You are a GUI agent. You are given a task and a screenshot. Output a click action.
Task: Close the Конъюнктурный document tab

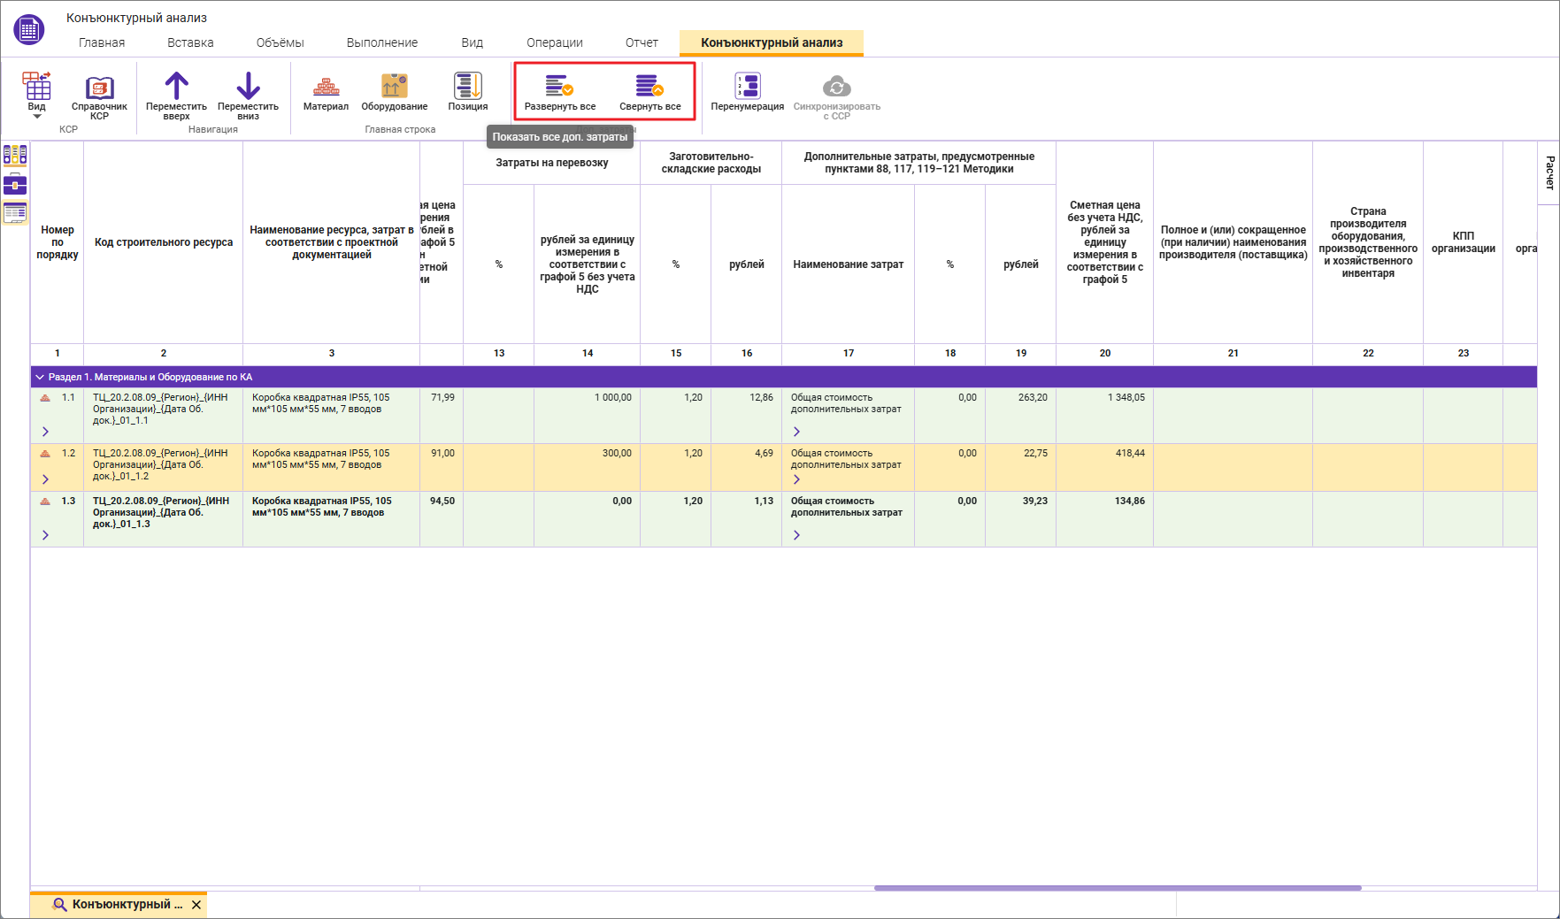pos(196,905)
